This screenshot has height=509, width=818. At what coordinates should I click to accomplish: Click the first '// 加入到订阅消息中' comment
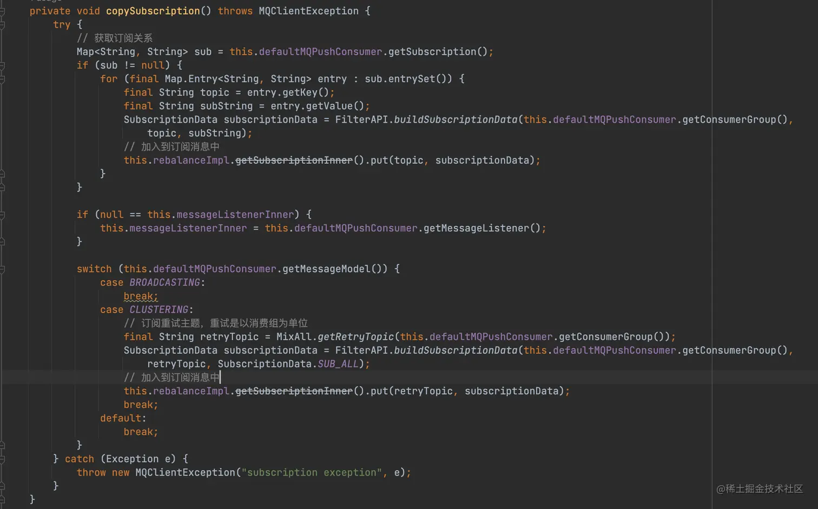pyautogui.click(x=171, y=147)
